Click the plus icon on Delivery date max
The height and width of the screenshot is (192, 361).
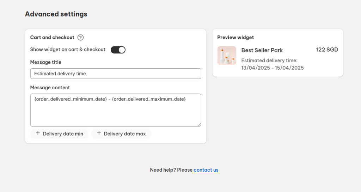pos(99,133)
